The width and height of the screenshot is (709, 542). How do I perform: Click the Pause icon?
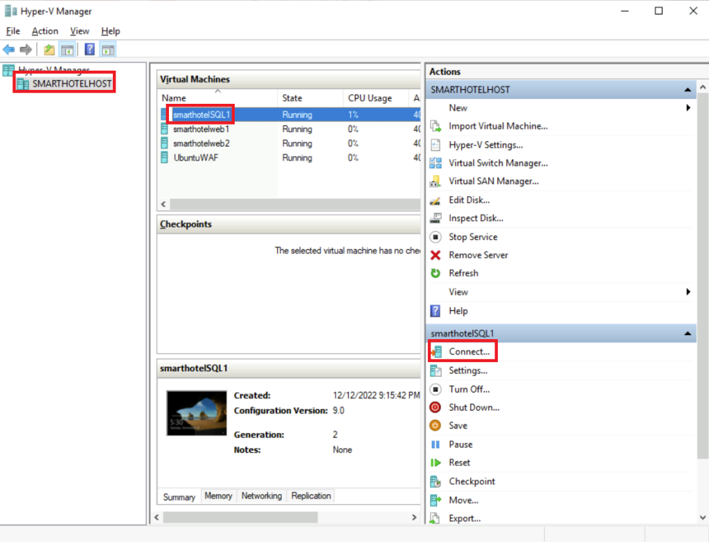click(x=436, y=444)
